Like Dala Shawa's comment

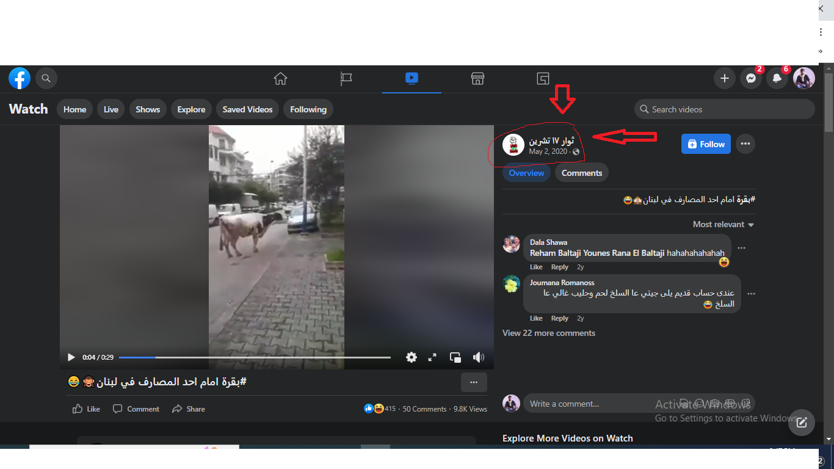point(536,267)
